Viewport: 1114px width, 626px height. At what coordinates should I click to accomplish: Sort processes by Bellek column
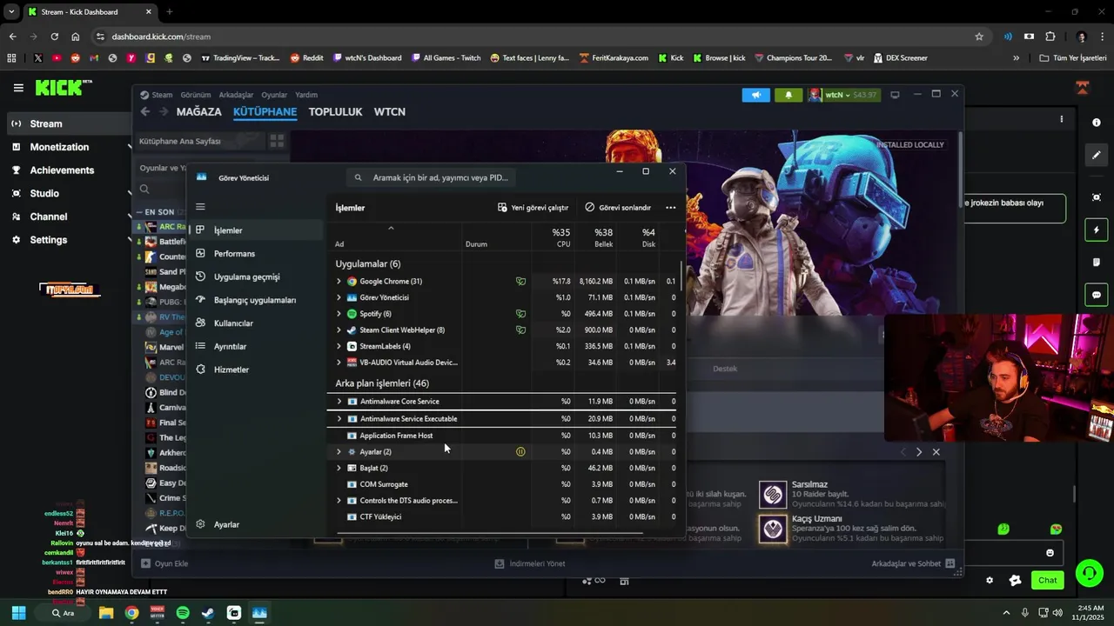(595, 237)
